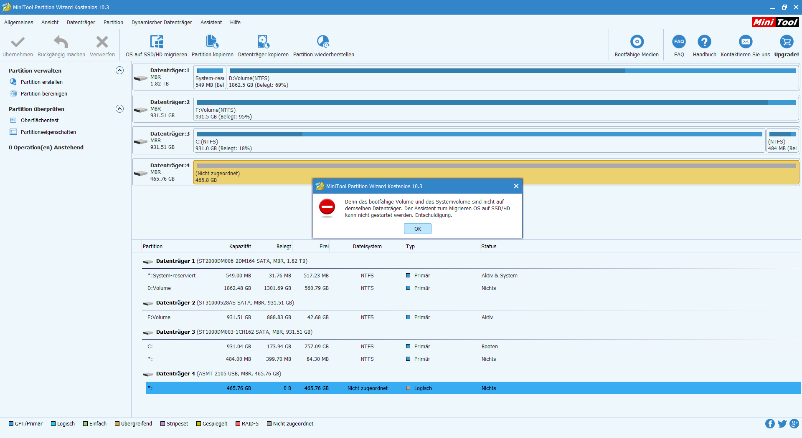Click the Übernehmen checkmark icon

coord(18,42)
